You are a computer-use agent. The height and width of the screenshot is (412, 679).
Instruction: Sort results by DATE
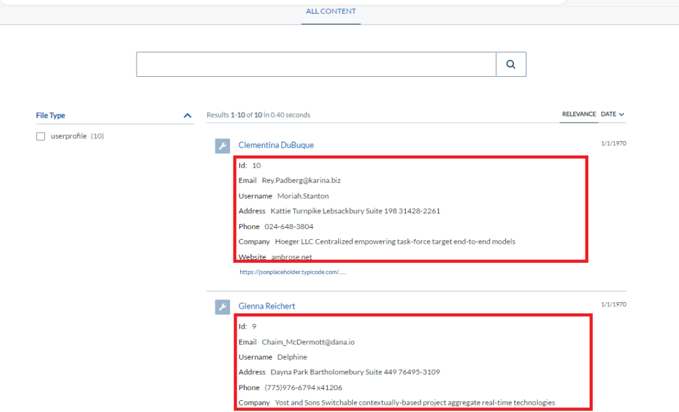point(609,114)
